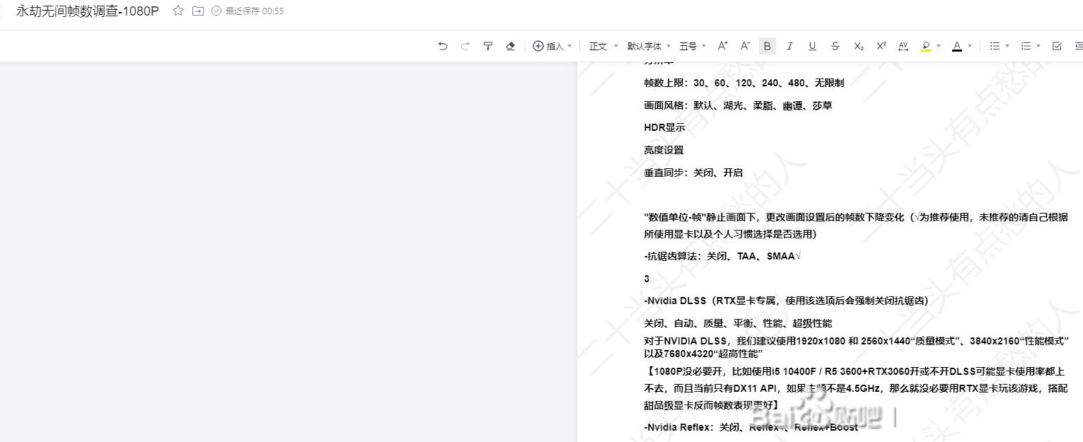This screenshot has height=442, width=1083.
Task: Apply a bulleted list
Action: (x=995, y=46)
